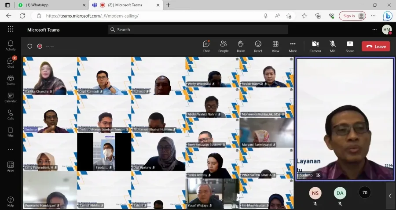396x210 pixels.
Task: Open Teams settings and more ellipsis
Action: (x=374, y=29)
